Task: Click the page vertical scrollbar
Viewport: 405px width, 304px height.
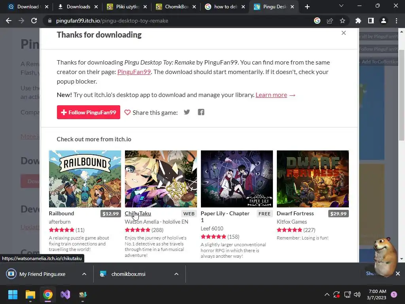Action: 402,96
